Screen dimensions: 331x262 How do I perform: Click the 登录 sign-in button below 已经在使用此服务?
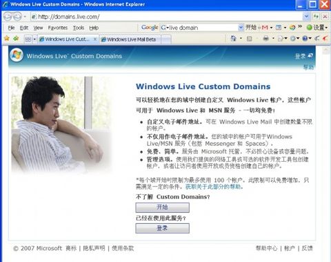coord(162,228)
